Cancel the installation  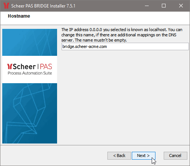[175, 156]
